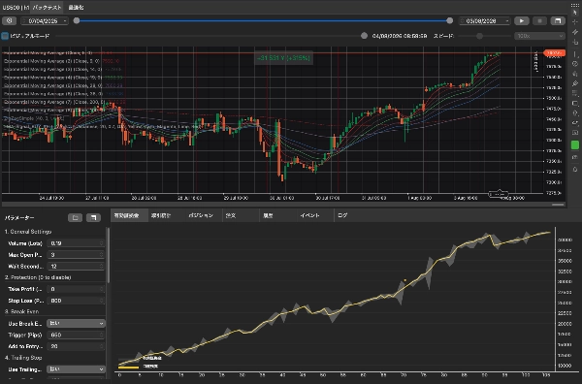Click the parameters panel vertical scrollbar
582x384 pixels.
click(109, 256)
